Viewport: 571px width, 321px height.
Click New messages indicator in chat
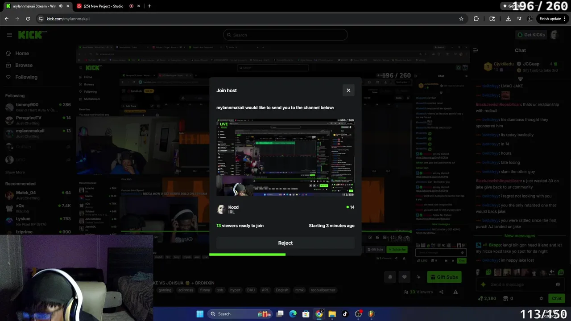pos(520,236)
